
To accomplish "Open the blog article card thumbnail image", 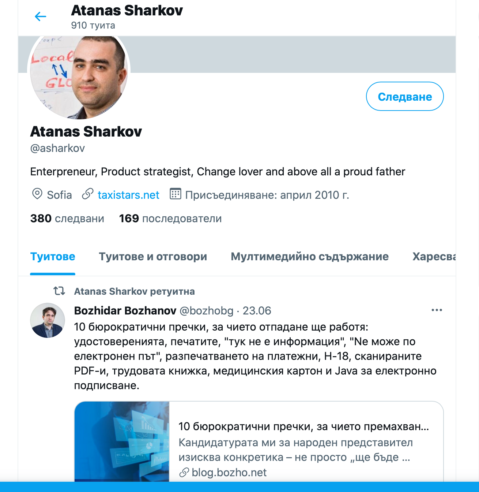I will coord(122,441).
